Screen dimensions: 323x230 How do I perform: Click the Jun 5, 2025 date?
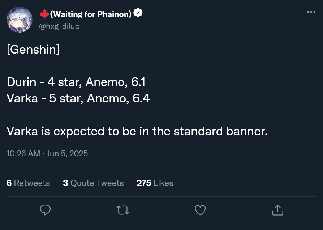click(x=67, y=153)
